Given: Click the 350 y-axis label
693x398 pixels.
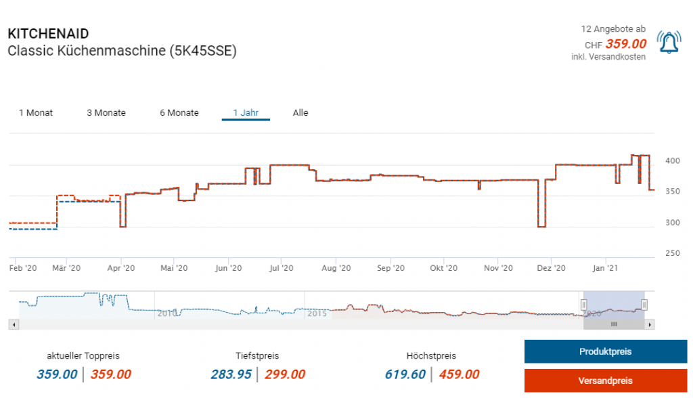Looking at the screenshot, I should [x=673, y=192].
